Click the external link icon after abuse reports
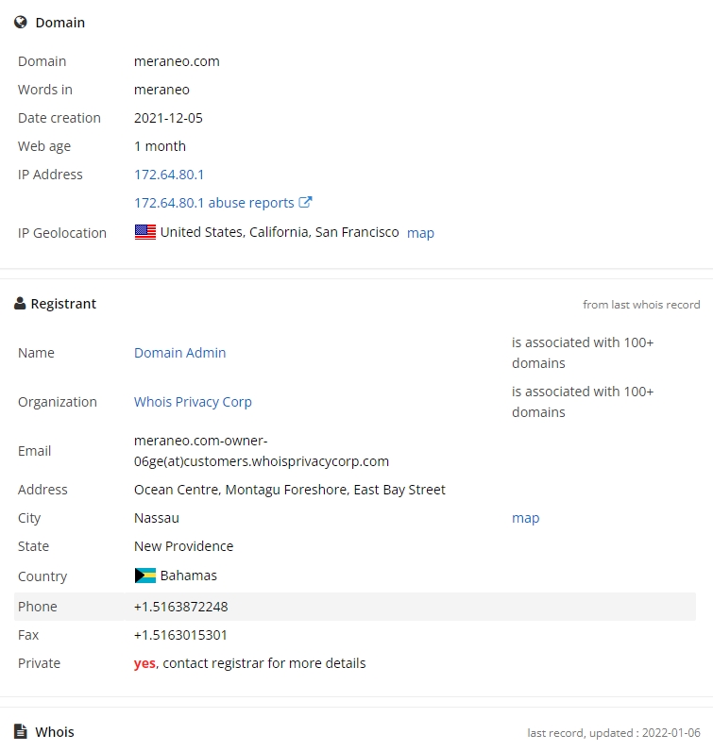713x751 pixels. click(x=305, y=202)
